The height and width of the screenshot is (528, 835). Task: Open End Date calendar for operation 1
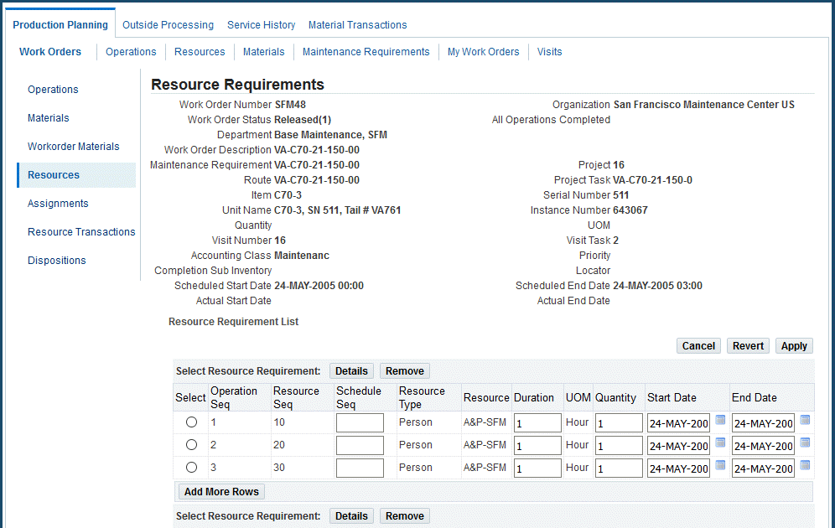[x=805, y=421]
